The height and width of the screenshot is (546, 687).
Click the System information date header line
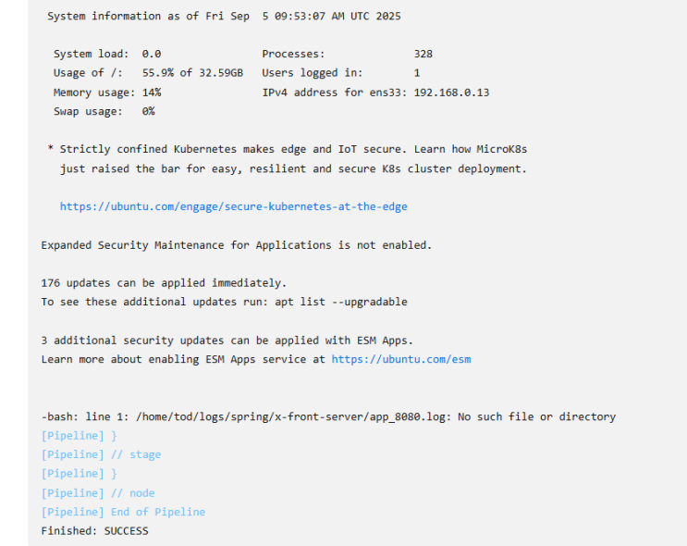click(224, 17)
